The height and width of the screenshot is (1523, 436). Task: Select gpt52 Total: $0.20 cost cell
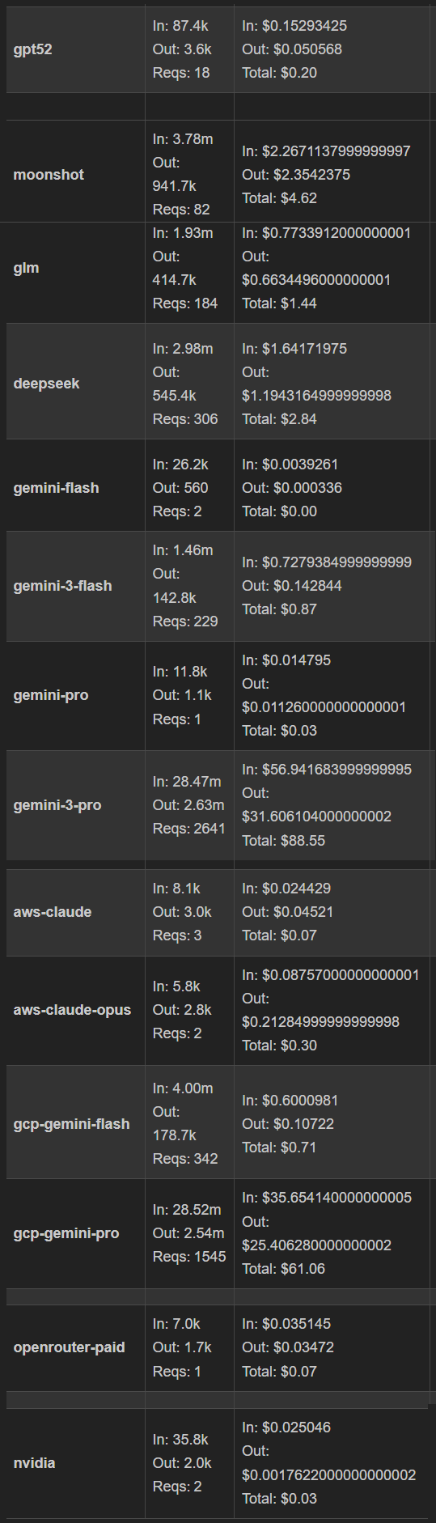[279, 73]
